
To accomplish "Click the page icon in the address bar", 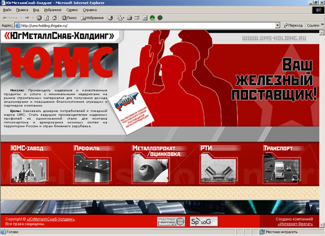I will tap(18, 26).
